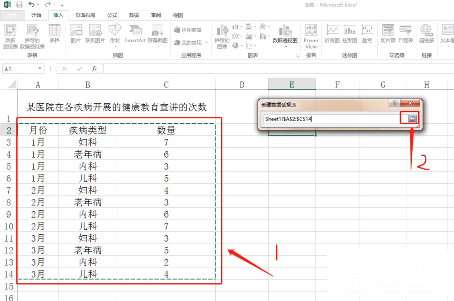Open help in the PivotTable dialog

(395, 103)
